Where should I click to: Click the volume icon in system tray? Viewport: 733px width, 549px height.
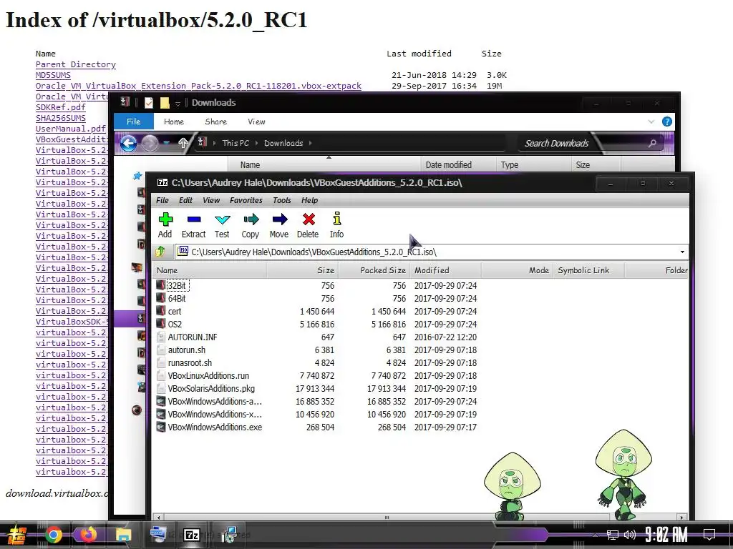click(630, 535)
